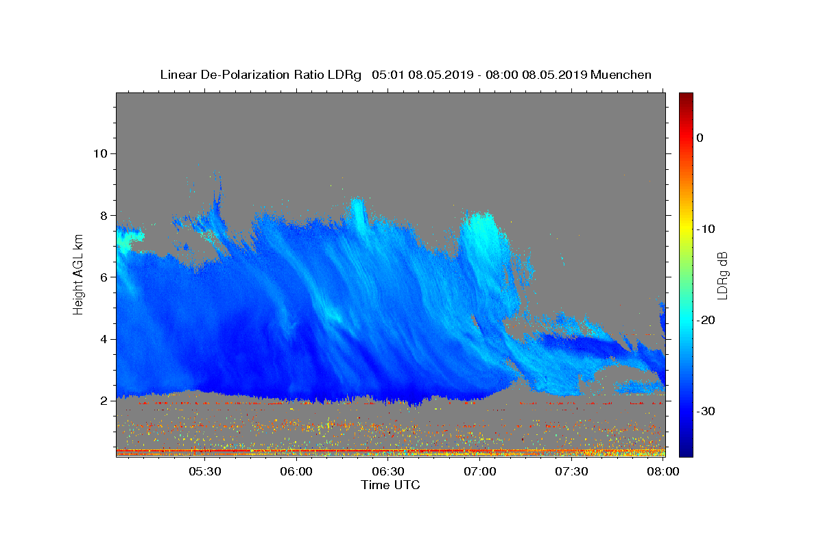Click the 06:00 time tick label
Screen dimensions: 823x548
pos(296,471)
